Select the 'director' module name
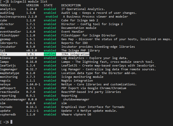This screenshot has width=173, height=126. coord(7,24)
